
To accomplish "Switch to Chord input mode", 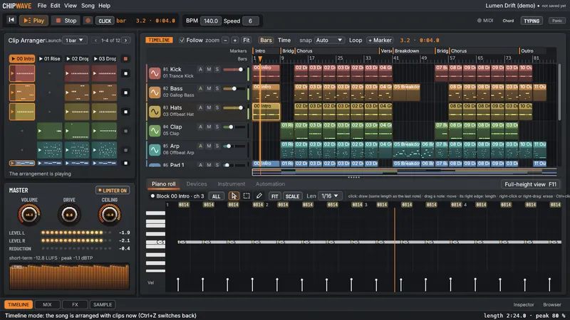I will tap(508, 21).
